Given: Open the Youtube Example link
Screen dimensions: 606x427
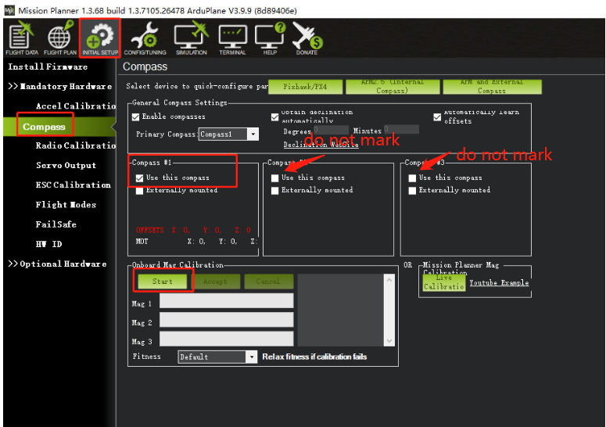Looking at the screenshot, I should coord(499,283).
